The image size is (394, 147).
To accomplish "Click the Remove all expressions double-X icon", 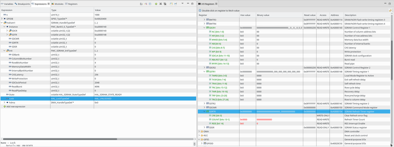I will pyautogui.click(x=165, y=4).
